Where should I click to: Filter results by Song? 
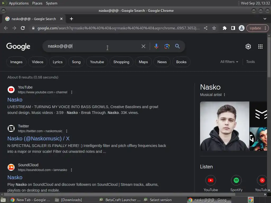[76, 62]
